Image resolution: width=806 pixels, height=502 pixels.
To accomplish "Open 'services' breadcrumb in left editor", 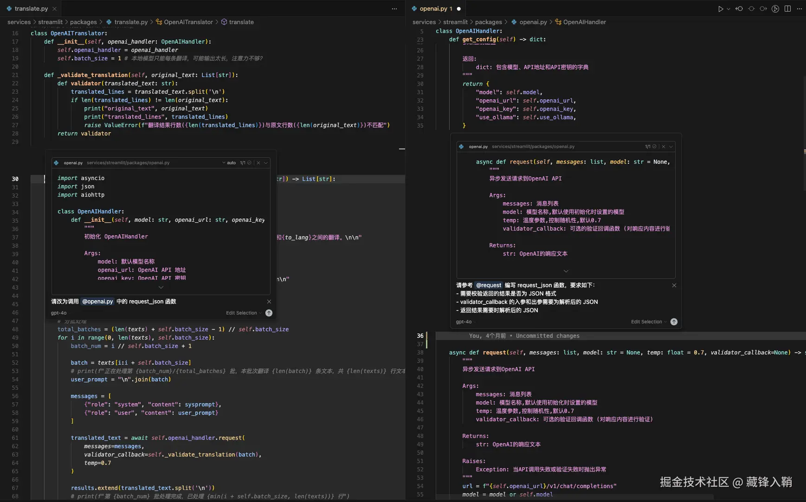I will [19, 22].
